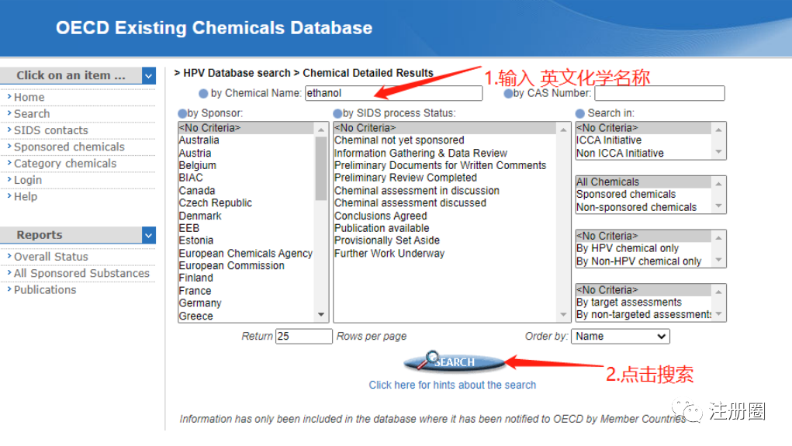Select Austria in Sponsor list
This screenshot has width=792, height=446.
tap(195, 153)
